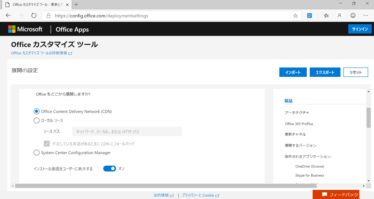
Task: Open the browser profile icon
Action: [x=340, y=15]
